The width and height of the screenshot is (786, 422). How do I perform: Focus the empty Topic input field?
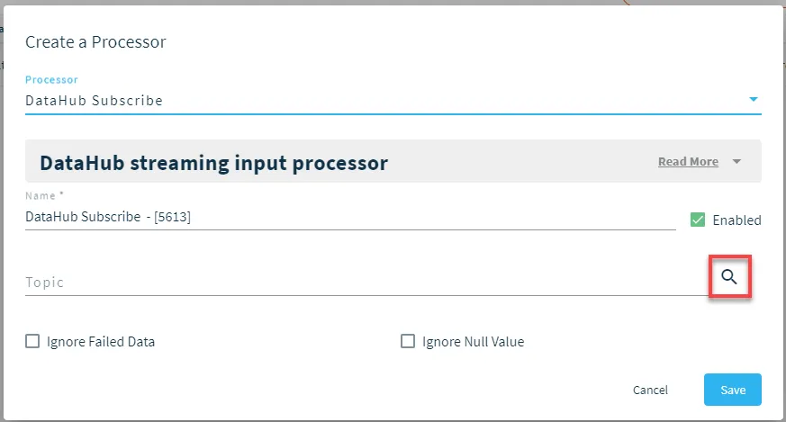[366, 283]
